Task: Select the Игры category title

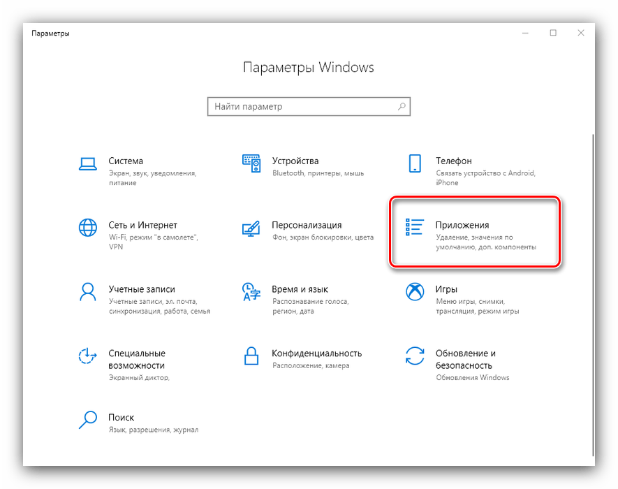Action: [x=446, y=289]
